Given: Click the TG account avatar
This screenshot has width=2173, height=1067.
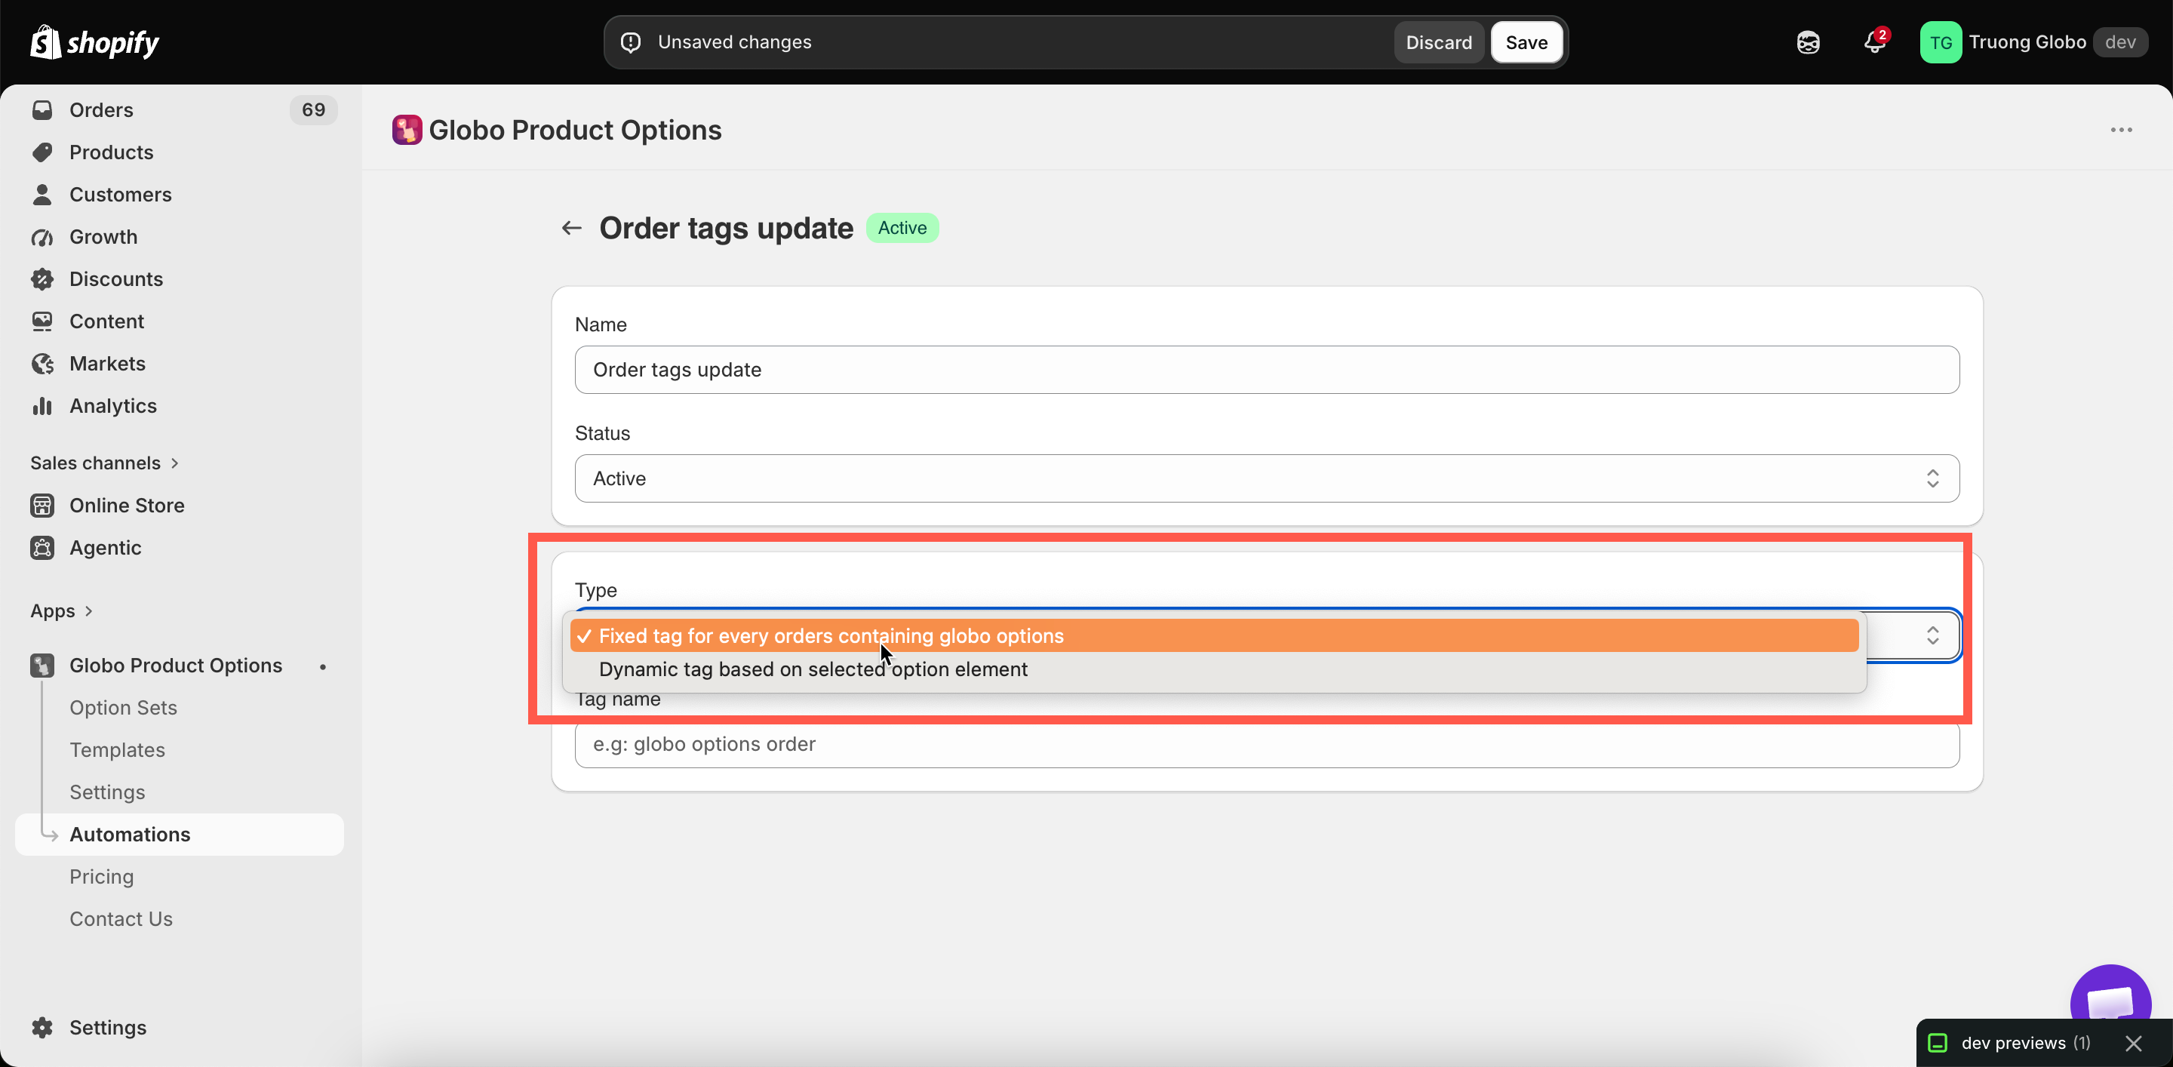Looking at the screenshot, I should coord(1940,42).
